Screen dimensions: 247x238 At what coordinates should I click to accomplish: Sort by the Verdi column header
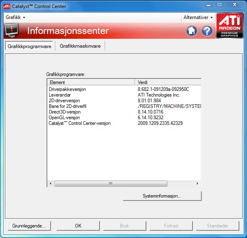(x=168, y=82)
